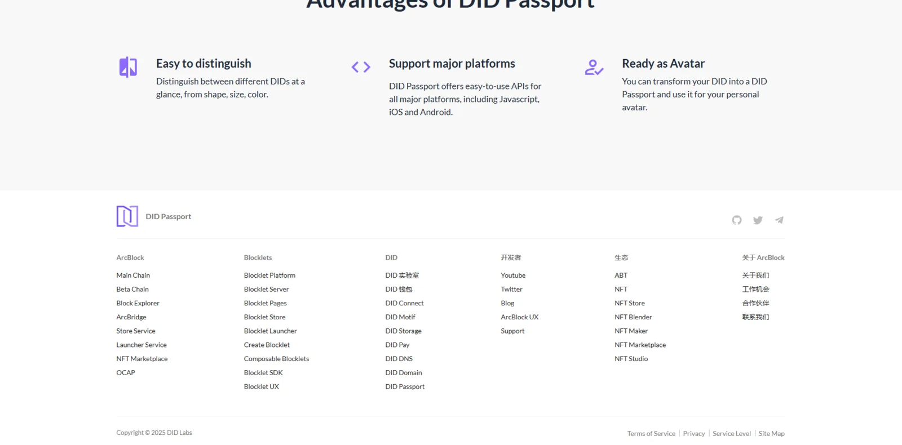The image size is (902, 445).
Task: Open NFT Marketplace under ArcBlock column
Action: [x=142, y=359]
